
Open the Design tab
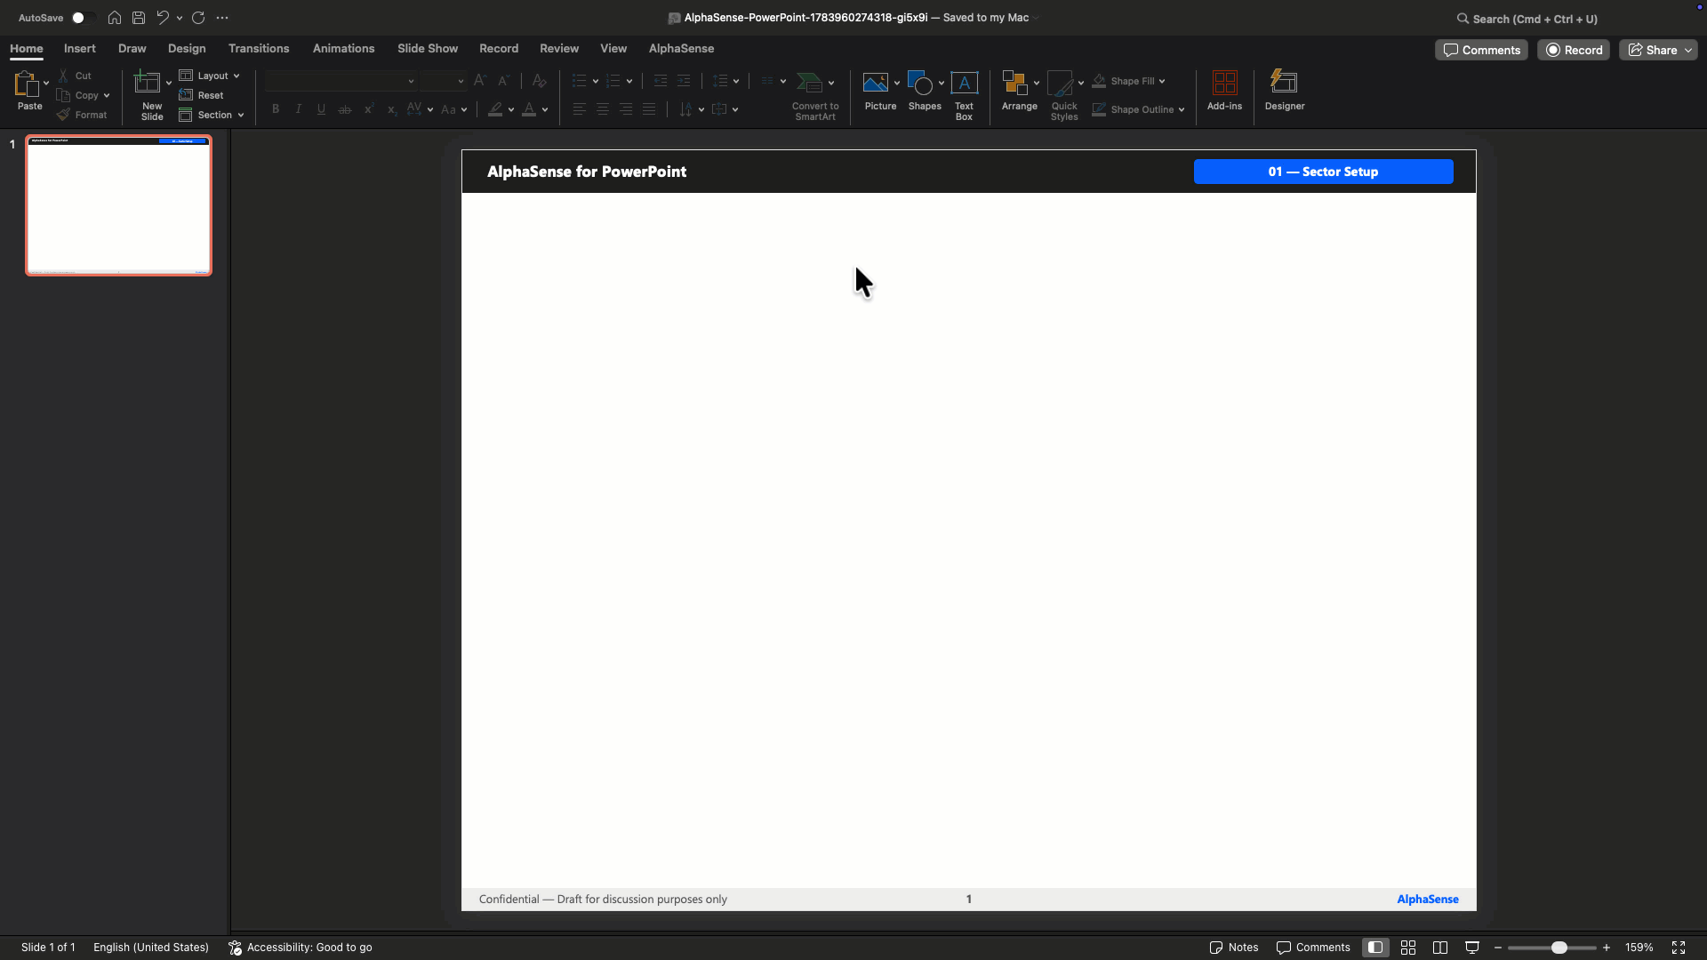click(187, 49)
